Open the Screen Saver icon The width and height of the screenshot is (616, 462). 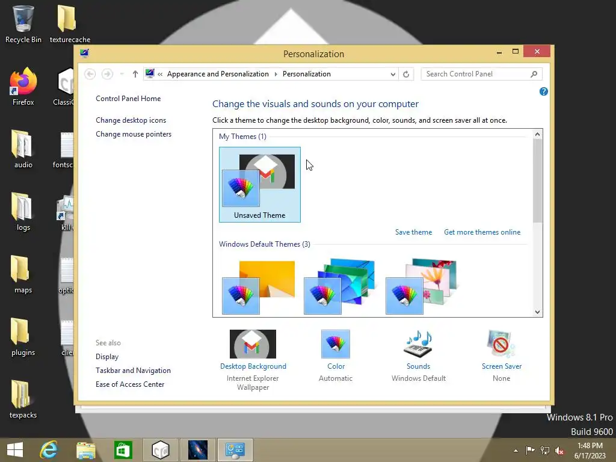point(501,343)
